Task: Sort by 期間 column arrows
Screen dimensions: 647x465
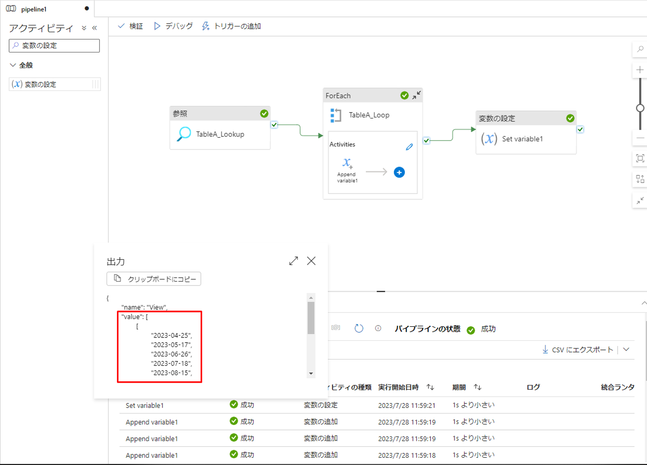Action: coord(478,387)
